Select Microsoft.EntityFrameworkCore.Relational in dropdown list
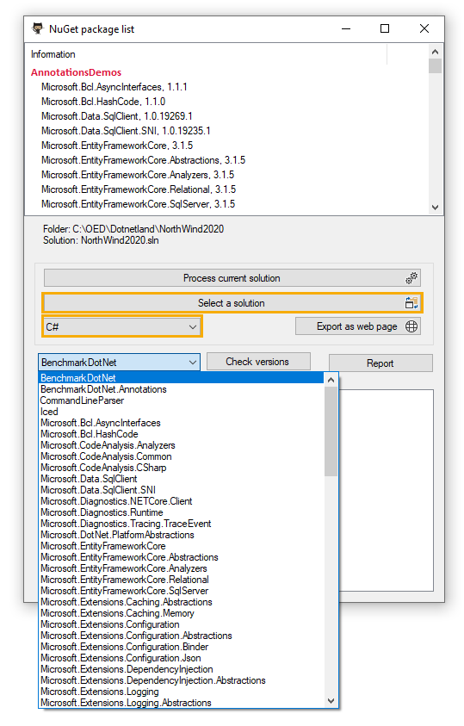 pos(182,580)
